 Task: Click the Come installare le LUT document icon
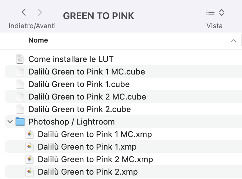coord(20,59)
